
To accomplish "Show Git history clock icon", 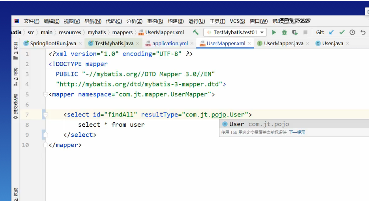I will pos(352,32).
